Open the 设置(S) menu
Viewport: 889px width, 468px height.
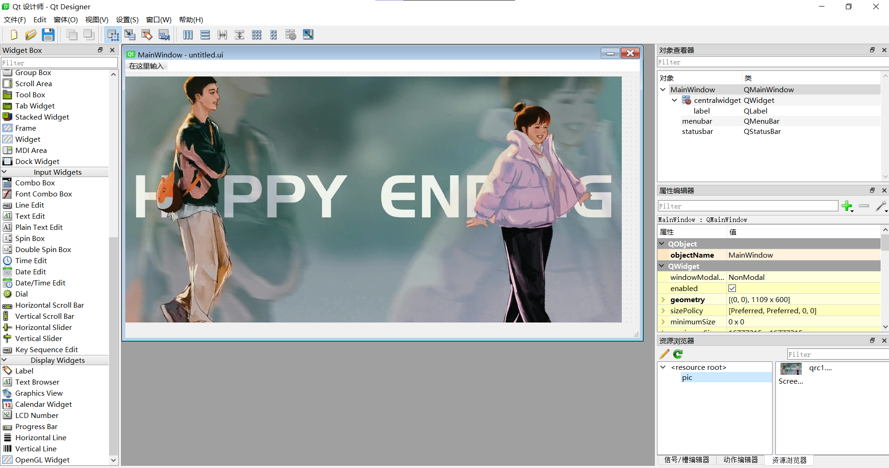[127, 19]
